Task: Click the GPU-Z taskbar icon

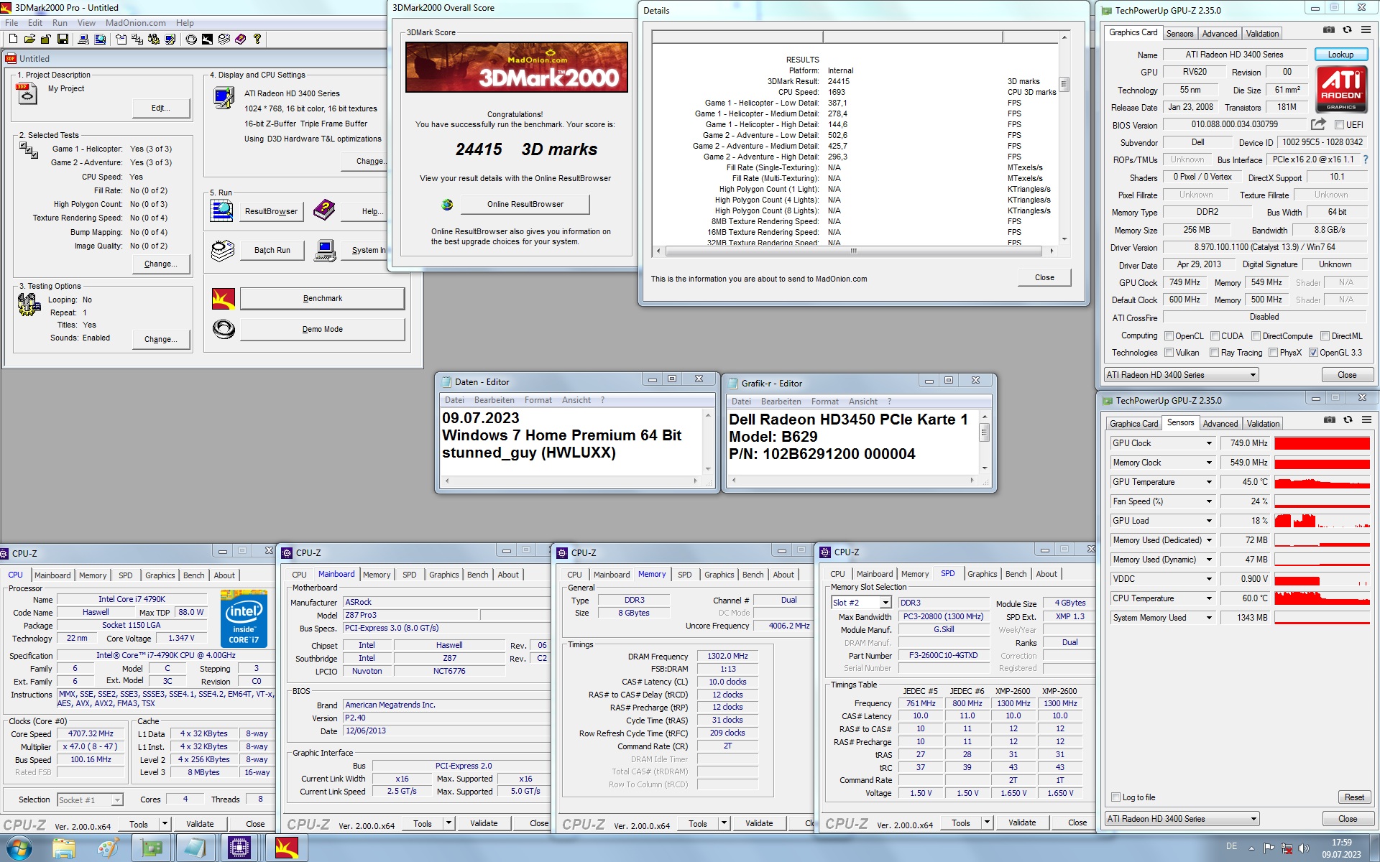Action: pos(152,848)
